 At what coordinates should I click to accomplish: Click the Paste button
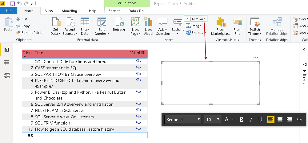pos(8,25)
